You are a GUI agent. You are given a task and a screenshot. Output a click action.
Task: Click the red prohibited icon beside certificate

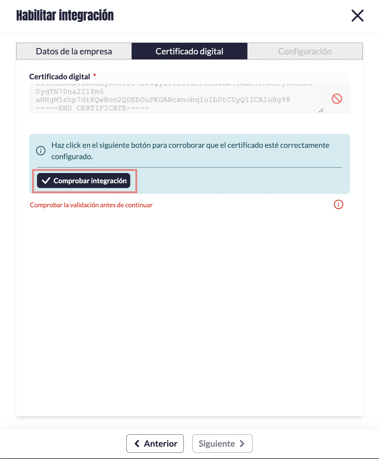337,99
